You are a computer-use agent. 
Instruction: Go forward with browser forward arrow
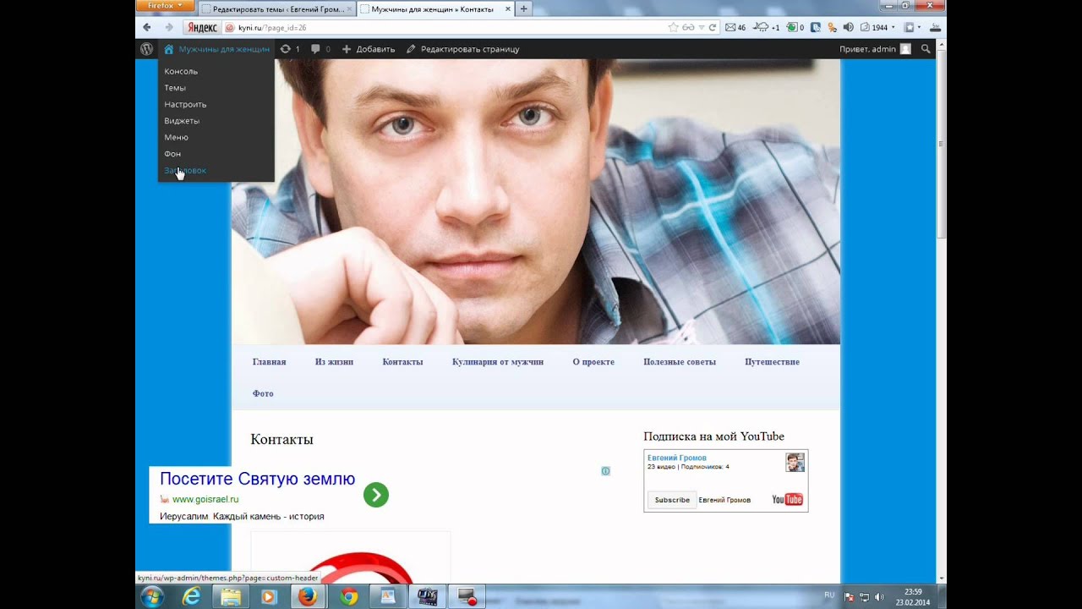[168, 27]
